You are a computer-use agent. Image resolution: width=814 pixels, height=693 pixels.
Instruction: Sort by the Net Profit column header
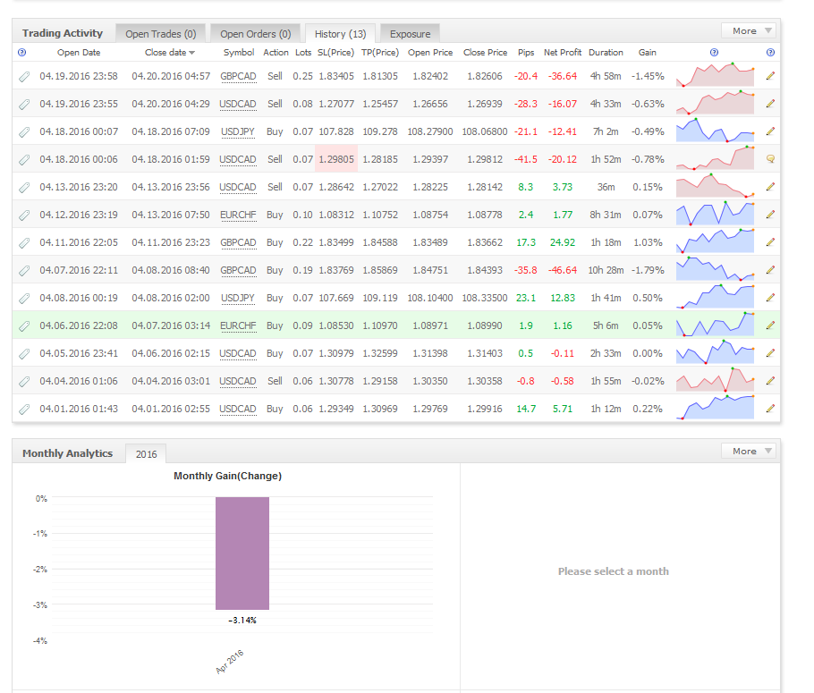point(563,53)
